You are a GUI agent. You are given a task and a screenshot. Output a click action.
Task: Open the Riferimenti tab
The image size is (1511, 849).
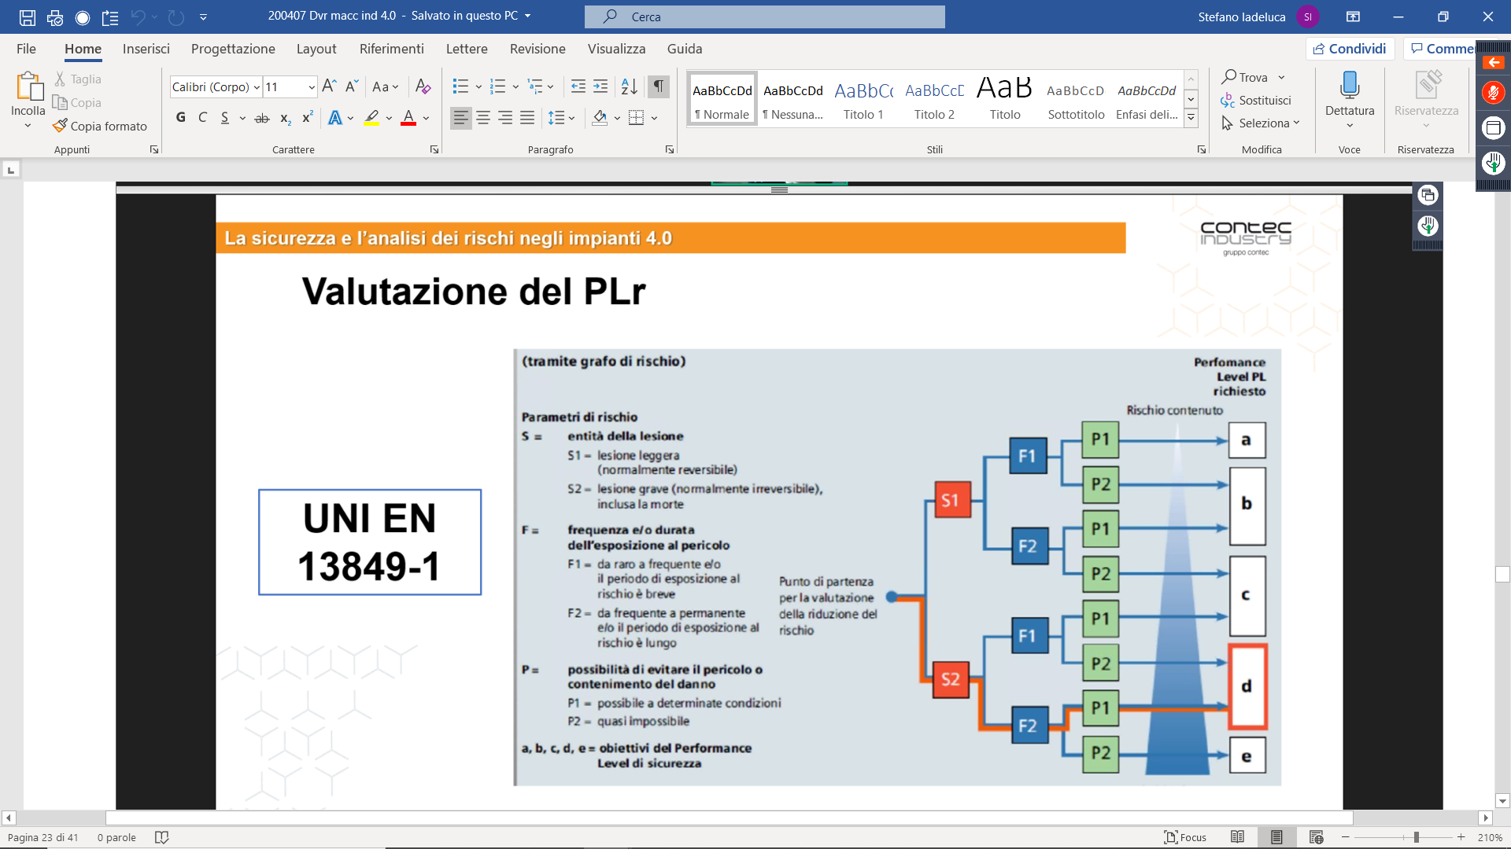pos(391,49)
